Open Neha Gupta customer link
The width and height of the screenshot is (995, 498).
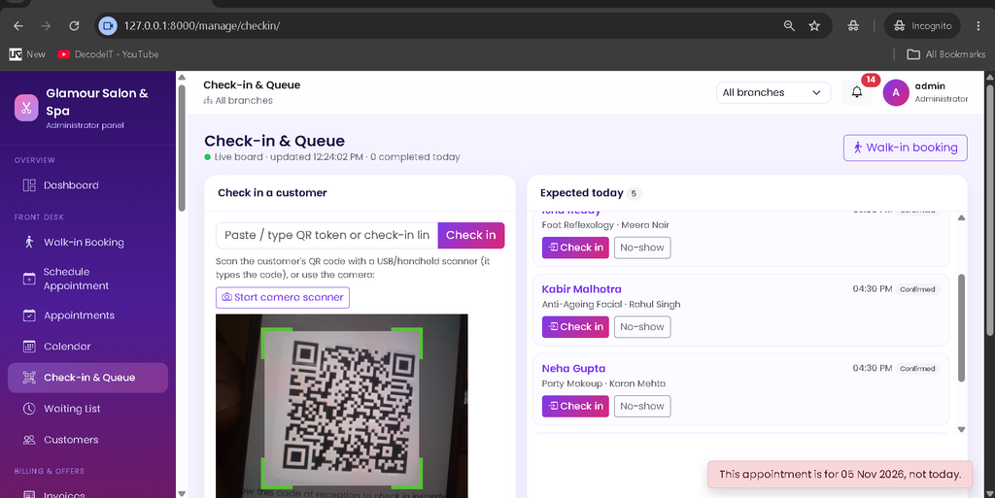(x=573, y=368)
